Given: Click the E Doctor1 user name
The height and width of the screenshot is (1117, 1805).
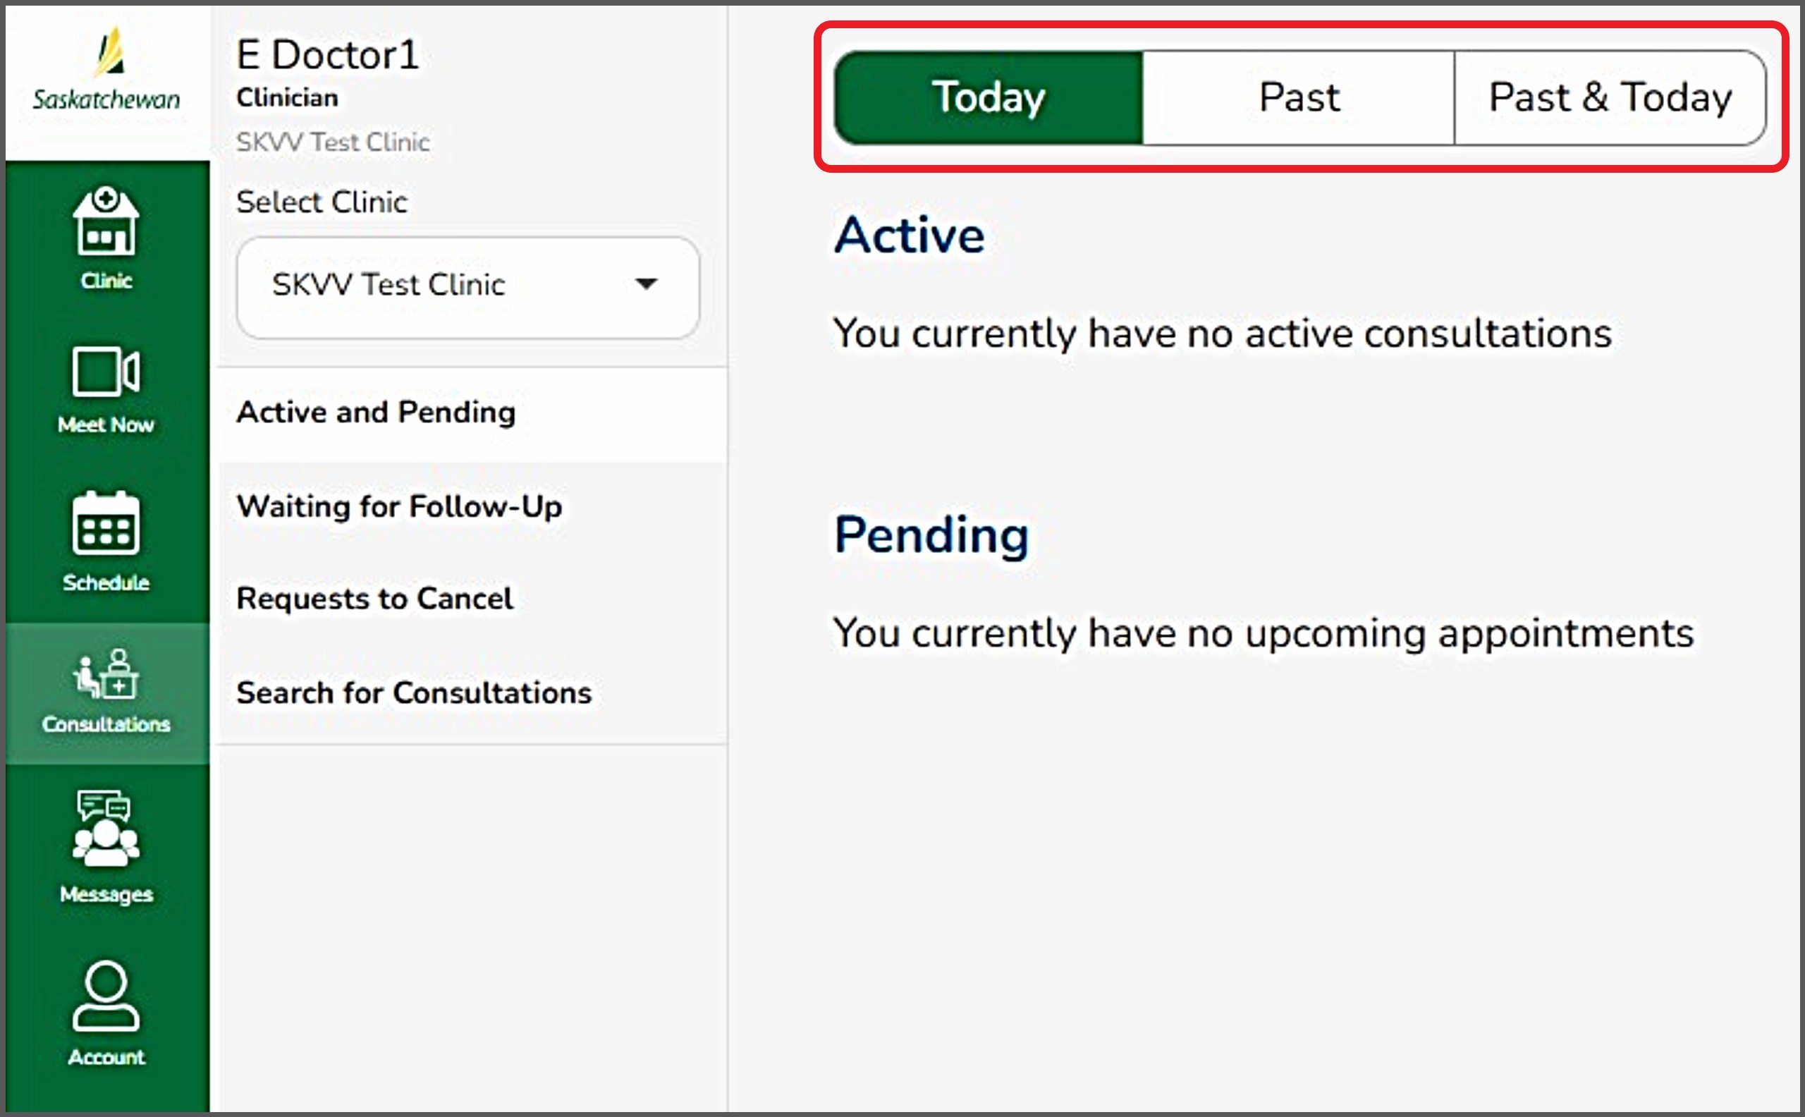Looking at the screenshot, I should click(x=327, y=55).
